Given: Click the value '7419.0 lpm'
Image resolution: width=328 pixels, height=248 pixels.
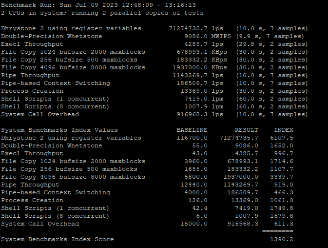Looking at the screenshot, I should tap(204, 99).
